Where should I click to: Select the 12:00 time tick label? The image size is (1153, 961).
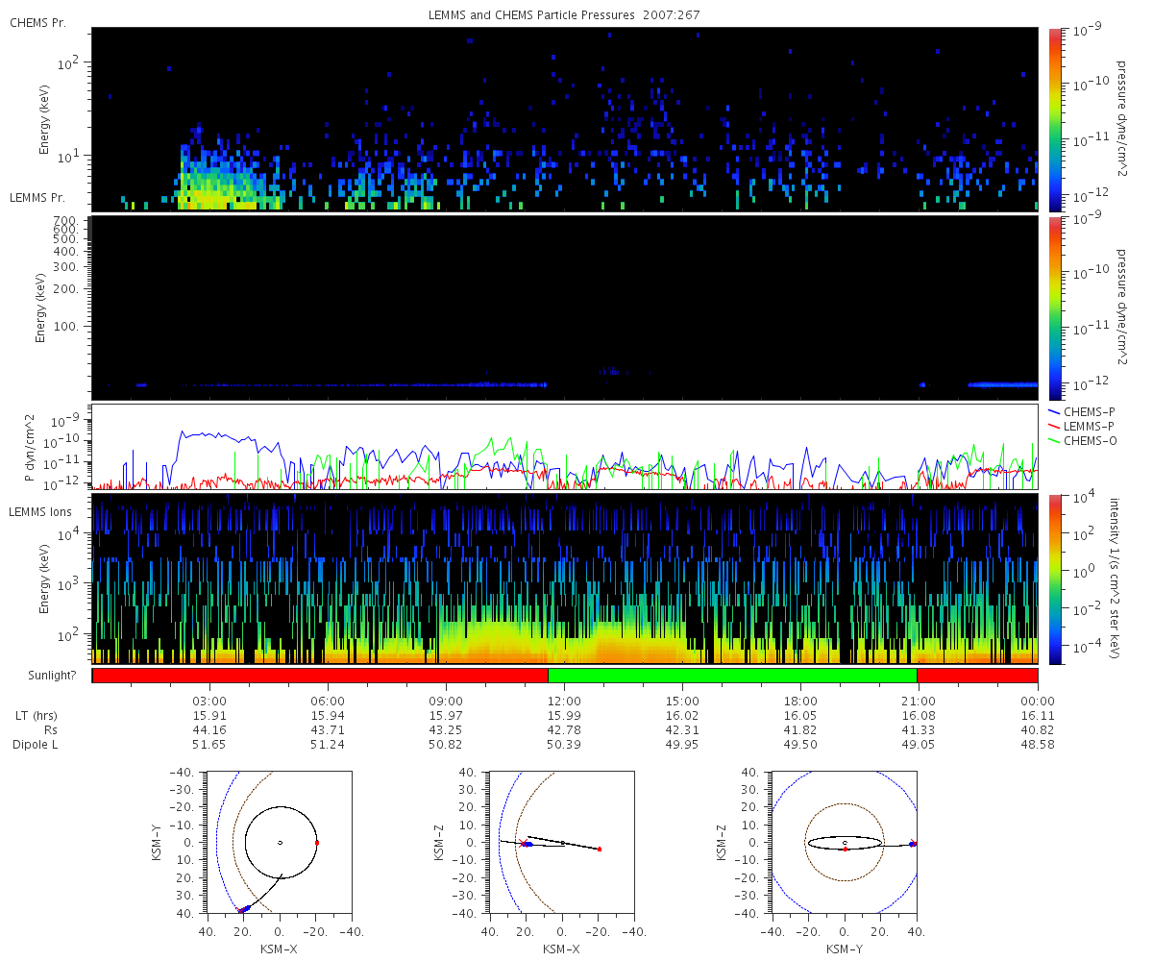point(564,702)
